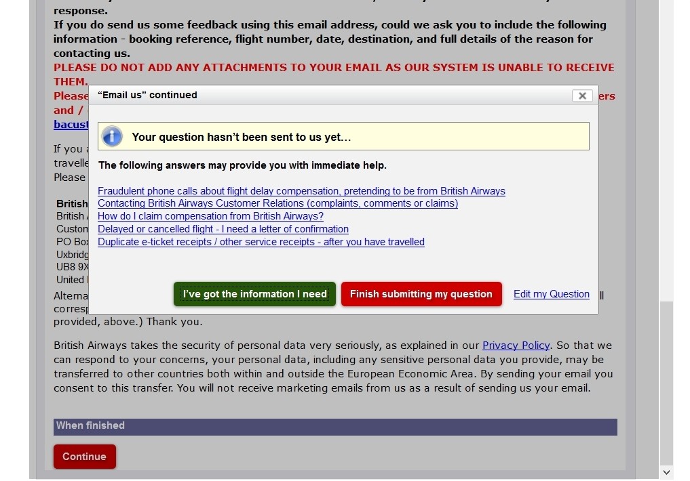This screenshot has height=481, width=690.
Task: Open the Privacy Policy link
Action: [516, 346]
